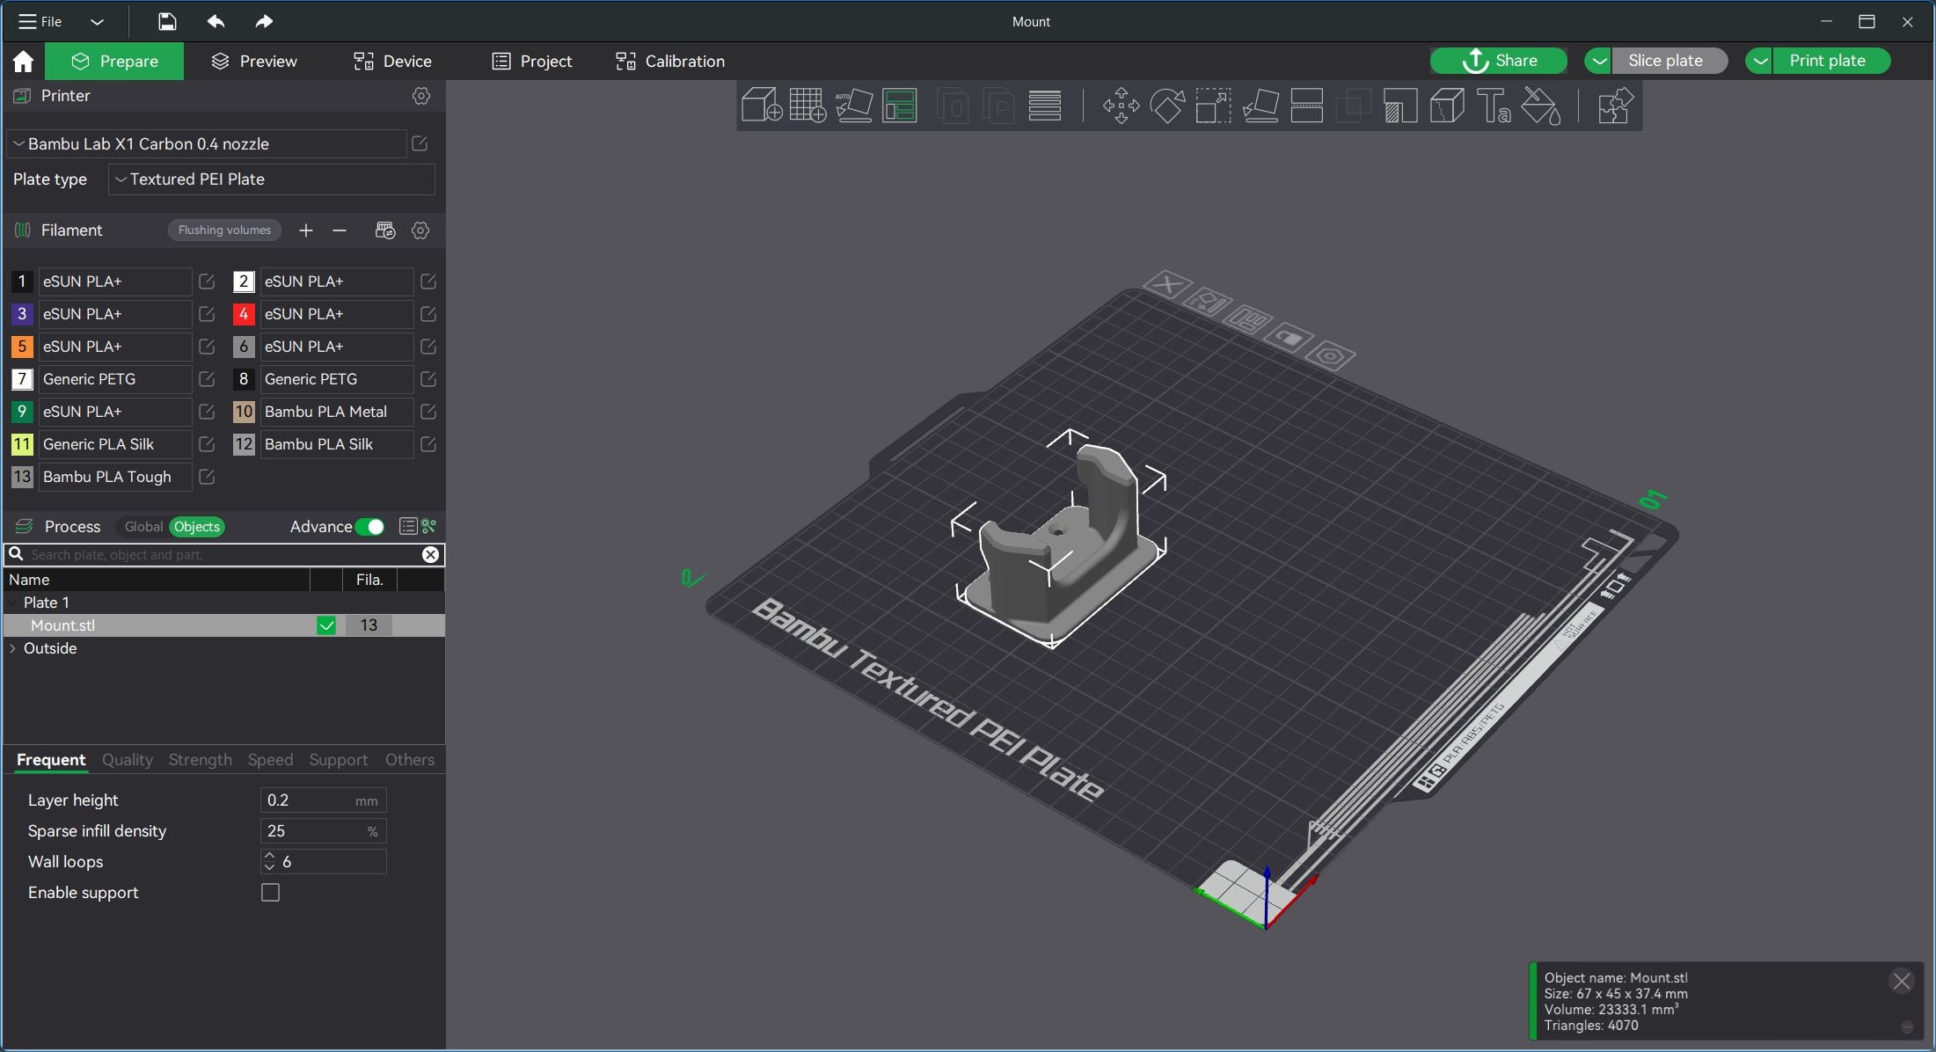1936x1052 pixels.
Task: Open the Slice plate dropdown arrow
Action: coord(1598,61)
